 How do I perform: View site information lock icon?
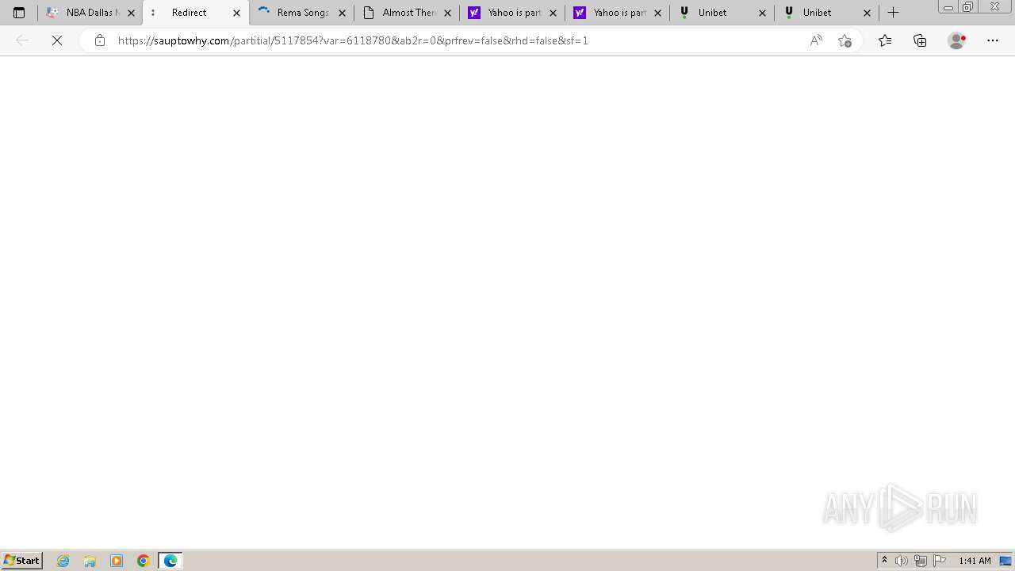[99, 40]
